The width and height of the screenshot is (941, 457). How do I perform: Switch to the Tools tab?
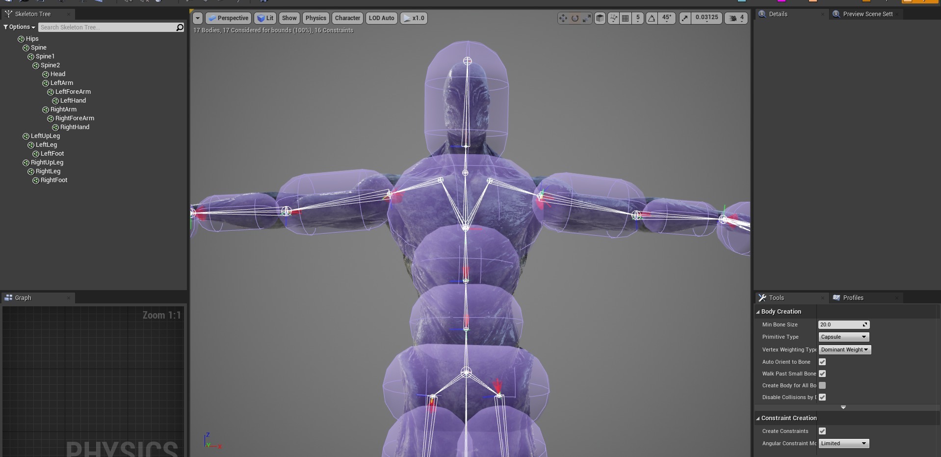pos(791,297)
